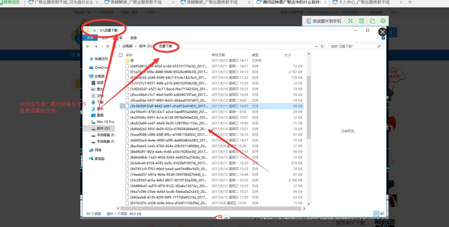This screenshot has height=227, width=449.
Task: Open the recent locations dropdown arrow
Action: tap(102, 46)
